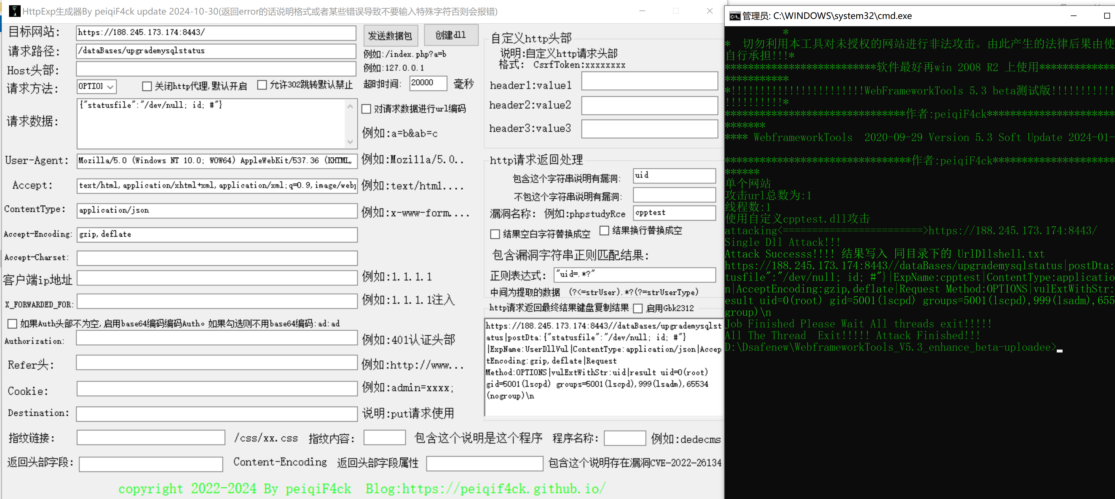
Task: Maximize the cmd.exe window
Action: [1107, 16]
